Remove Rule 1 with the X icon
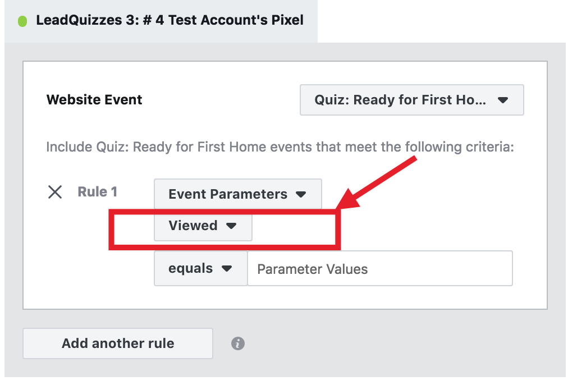This screenshot has width=577, height=385. pos(55,192)
